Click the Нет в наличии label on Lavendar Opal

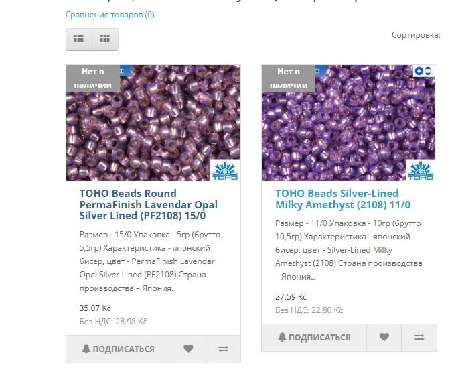pyautogui.click(x=93, y=78)
